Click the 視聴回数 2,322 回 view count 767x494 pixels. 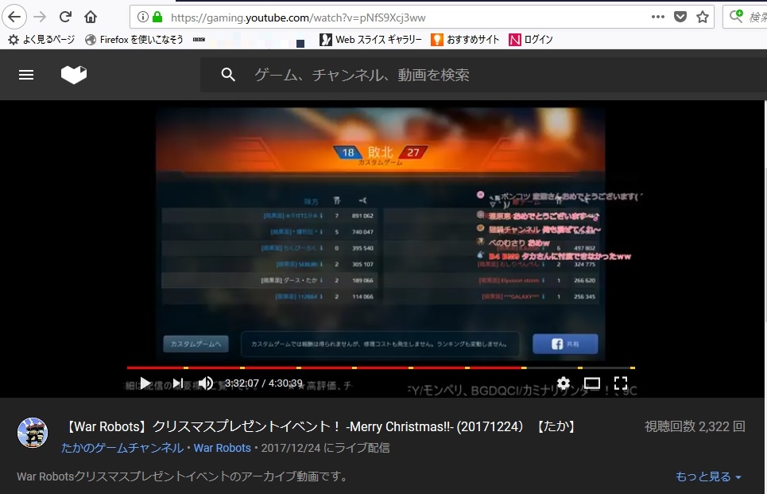[x=695, y=426]
